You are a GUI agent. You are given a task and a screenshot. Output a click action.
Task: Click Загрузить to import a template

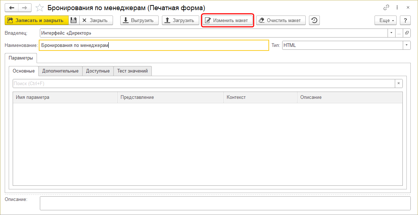(180, 21)
